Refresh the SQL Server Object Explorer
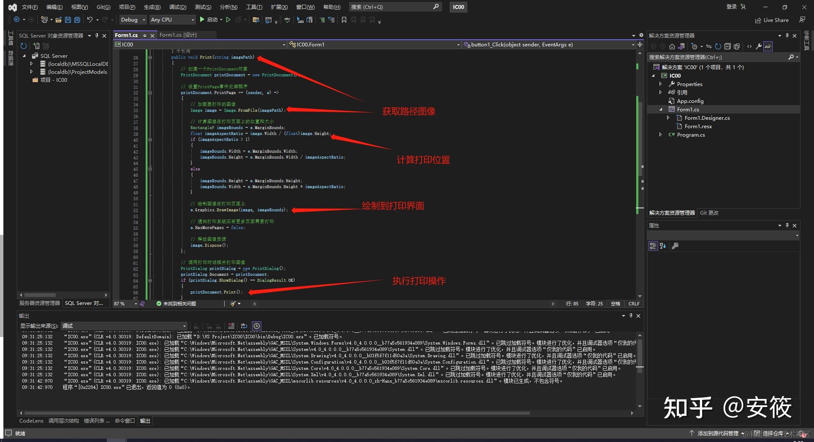Screen dimensions: 814x442 [x=24, y=46]
